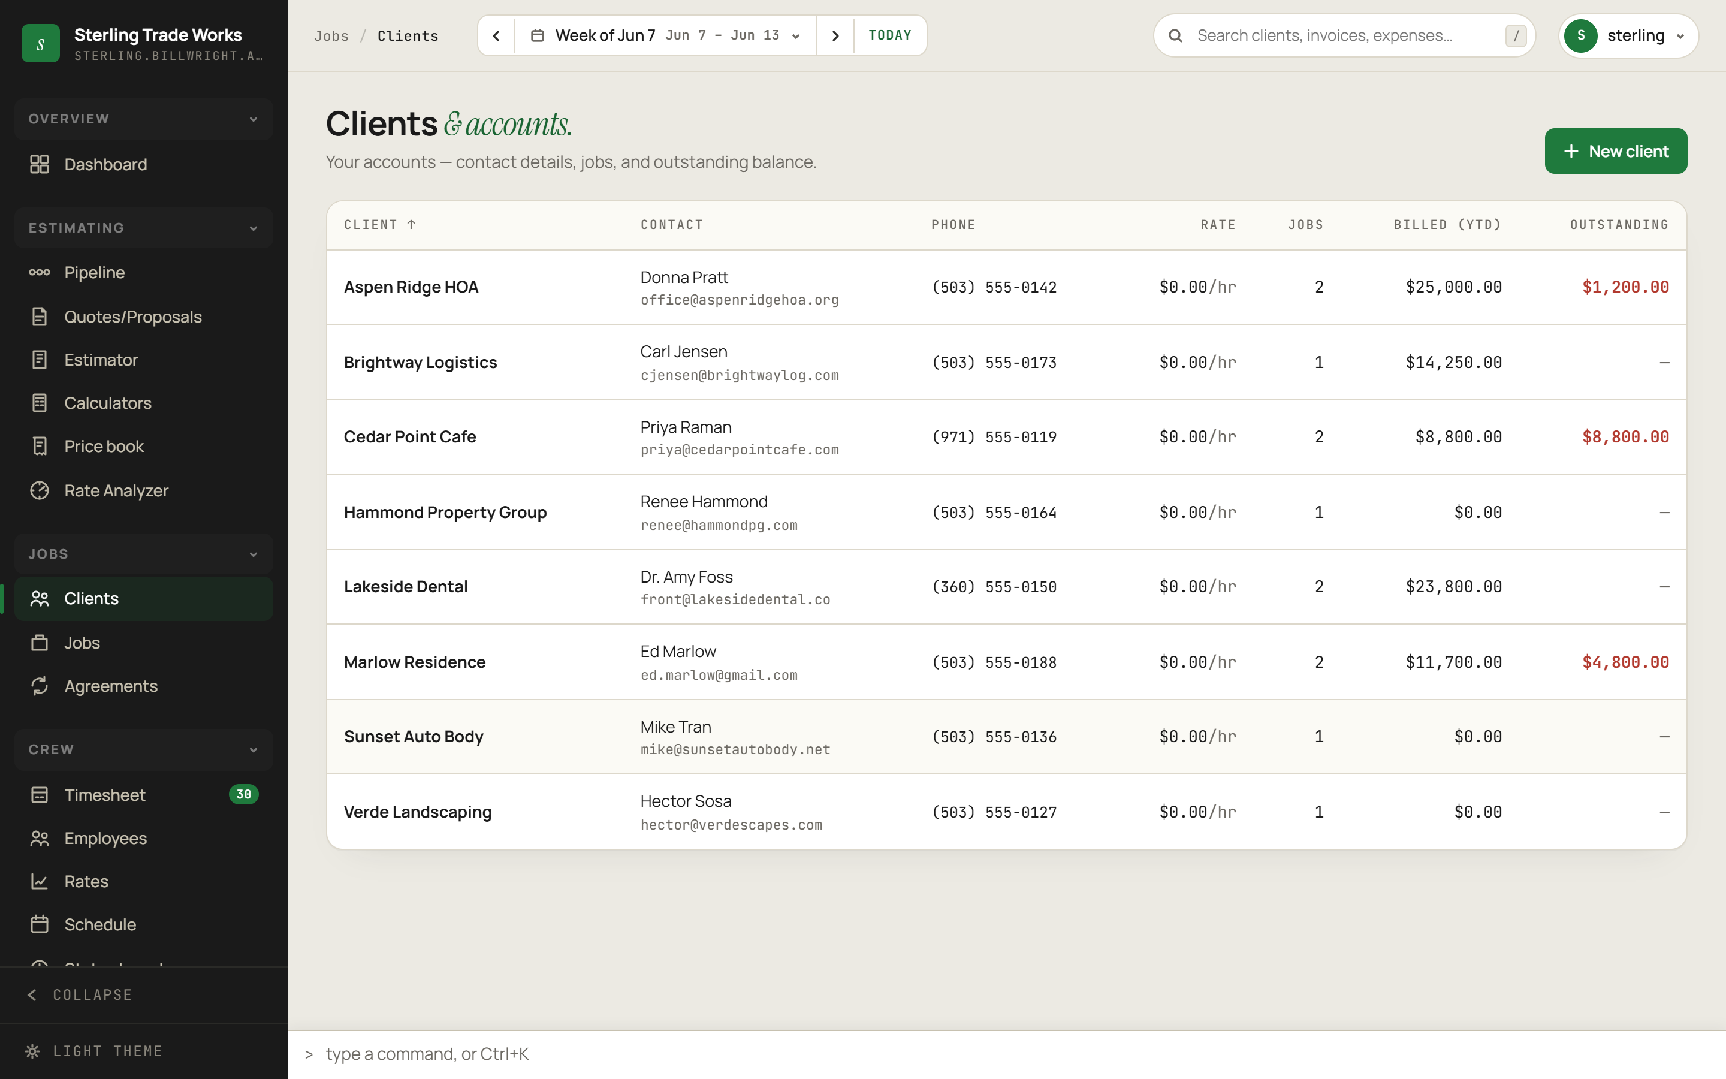The image size is (1726, 1079).
Task: Open the Estimator menu item
Action: point(143,360)
